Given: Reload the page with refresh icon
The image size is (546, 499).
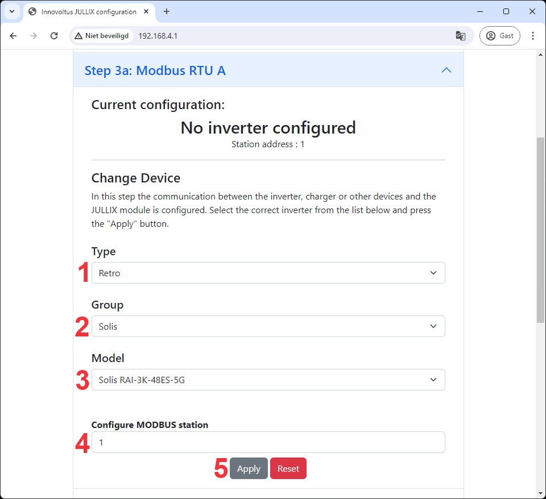Looking at the screenshot, I should [x=54, y=36].
